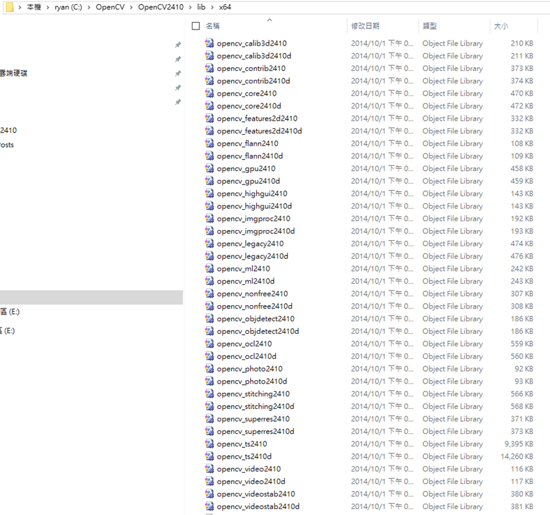Toggle the select-all checkbox beside 名稱

pos(196,26)
